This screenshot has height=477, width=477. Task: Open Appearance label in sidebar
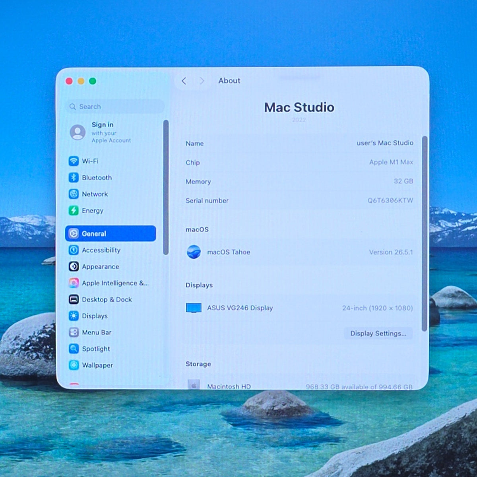(100, 267)
